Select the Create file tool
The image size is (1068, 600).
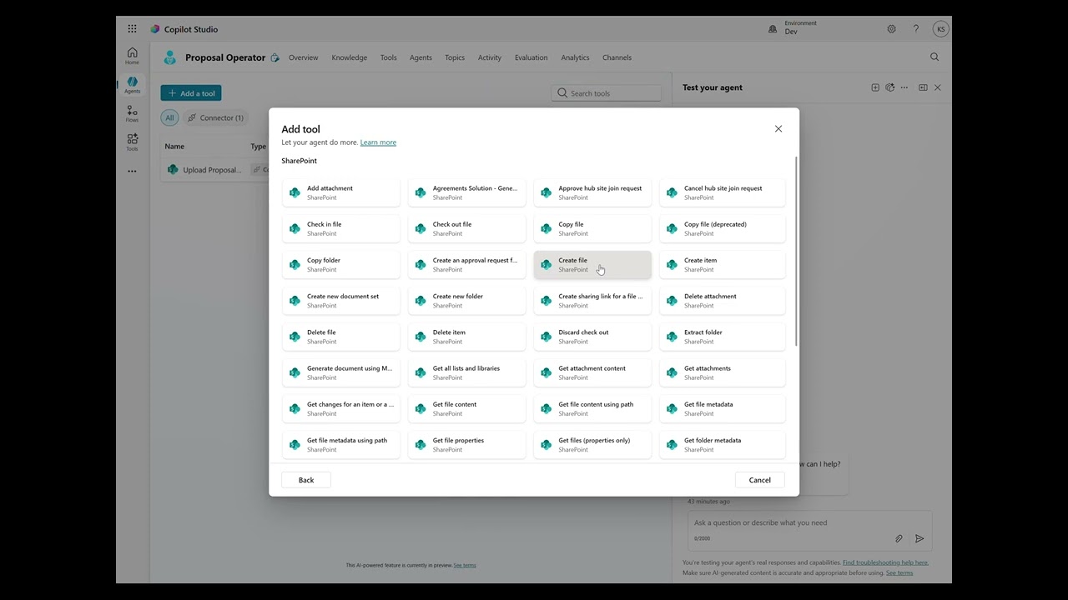[592, 264]
